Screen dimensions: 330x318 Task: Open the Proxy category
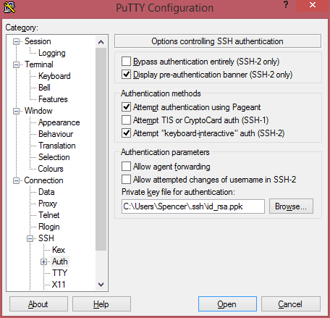coord(48,204)
